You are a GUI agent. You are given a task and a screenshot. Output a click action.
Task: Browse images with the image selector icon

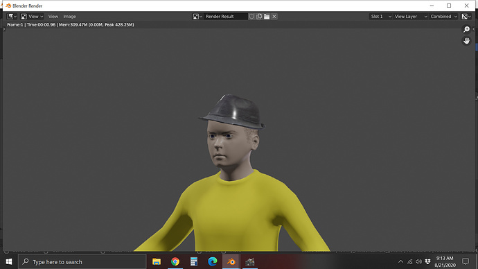coord(197,17)
